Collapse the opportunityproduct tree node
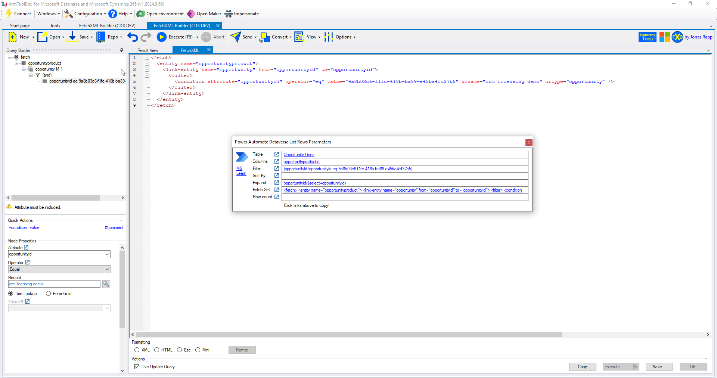 pos(17,63)
